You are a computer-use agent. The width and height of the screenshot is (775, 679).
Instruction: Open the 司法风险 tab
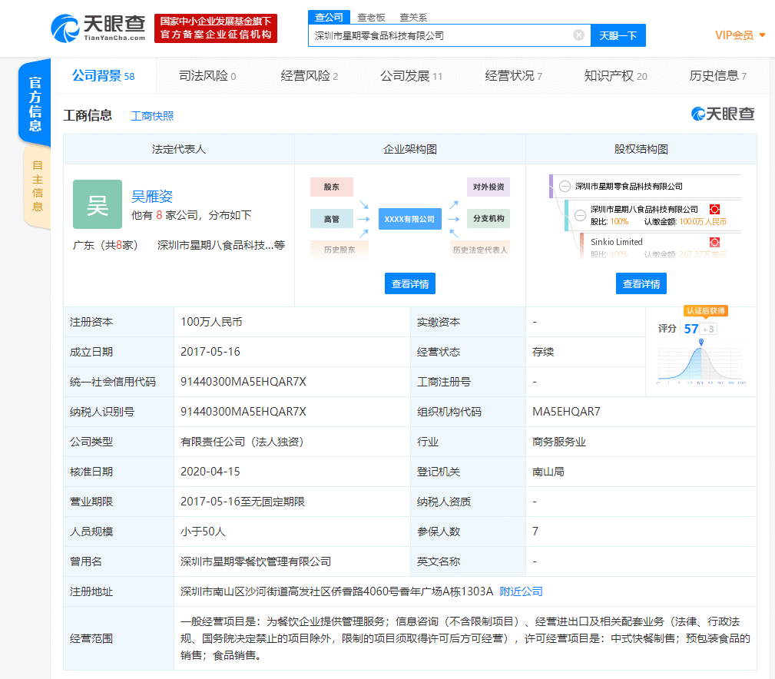click(x=207, y=75)
